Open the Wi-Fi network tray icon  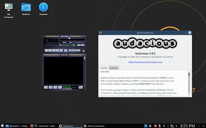(x=168, y=126)
